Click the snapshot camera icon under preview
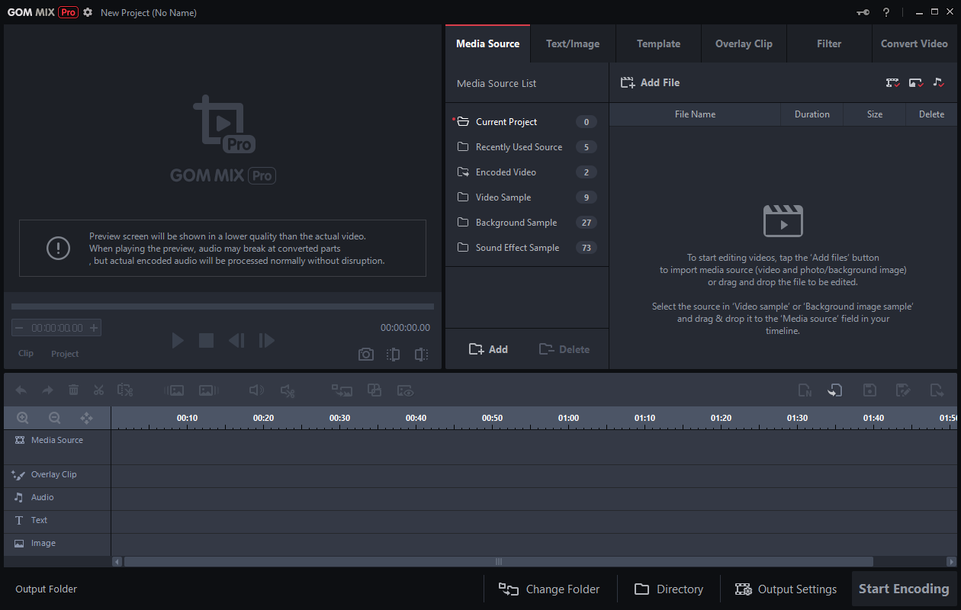The height and width of the screenshot is (610, 961). pyautogui.click(x=366, y=354)
